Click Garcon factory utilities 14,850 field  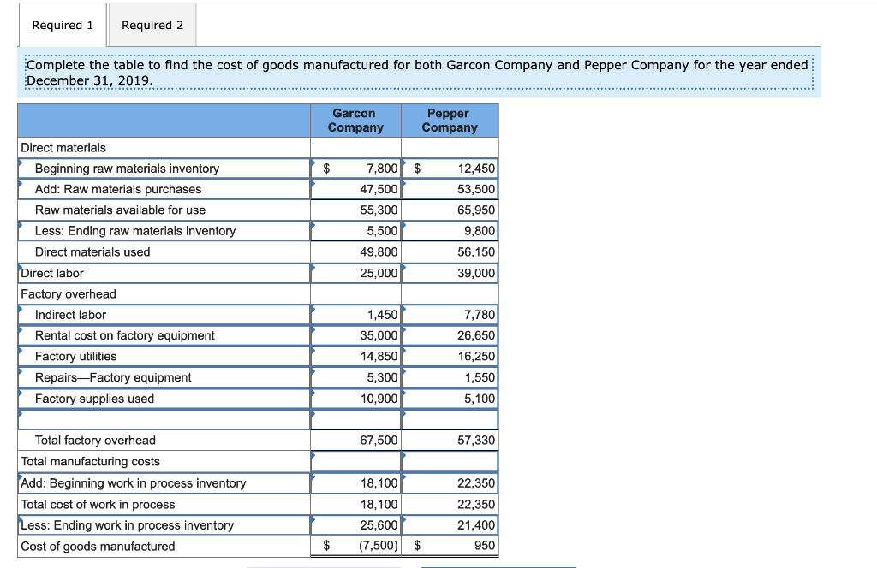pyautogui.click(x=355, y=357)
